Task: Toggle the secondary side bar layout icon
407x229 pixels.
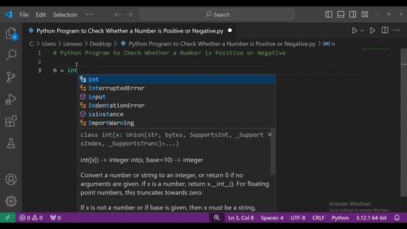Action: coord(353,15)
